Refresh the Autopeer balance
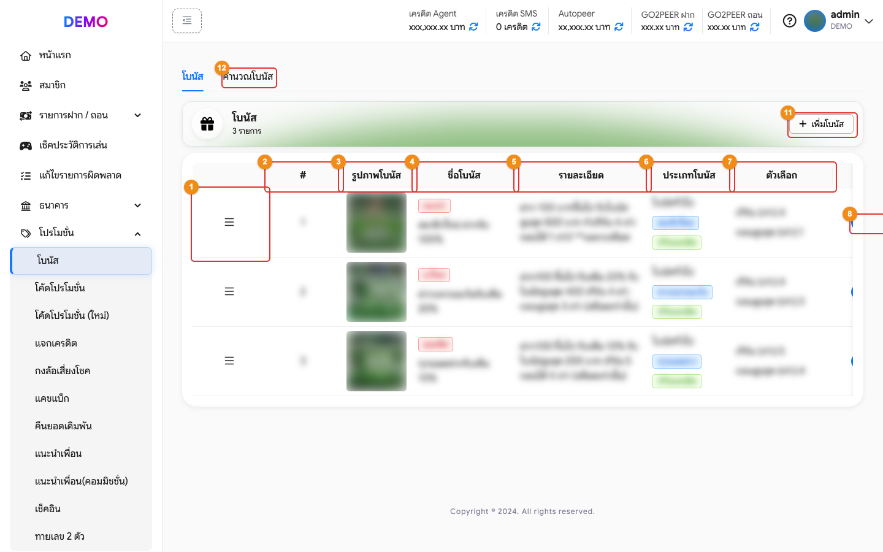Image resolution: width=883 pixels, height=552 pixels. pyautogui.click(x=619, y=27)
